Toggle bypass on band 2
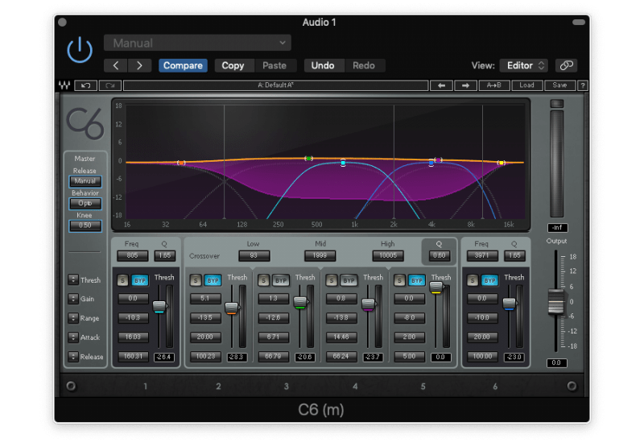The width and height of the screenshot is (644, 443). [213, 280]
